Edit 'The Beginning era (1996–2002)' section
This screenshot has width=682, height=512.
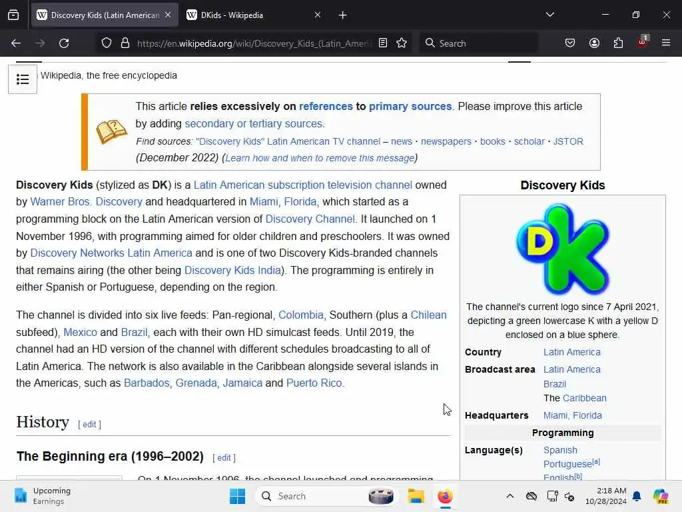click(224, 457)
